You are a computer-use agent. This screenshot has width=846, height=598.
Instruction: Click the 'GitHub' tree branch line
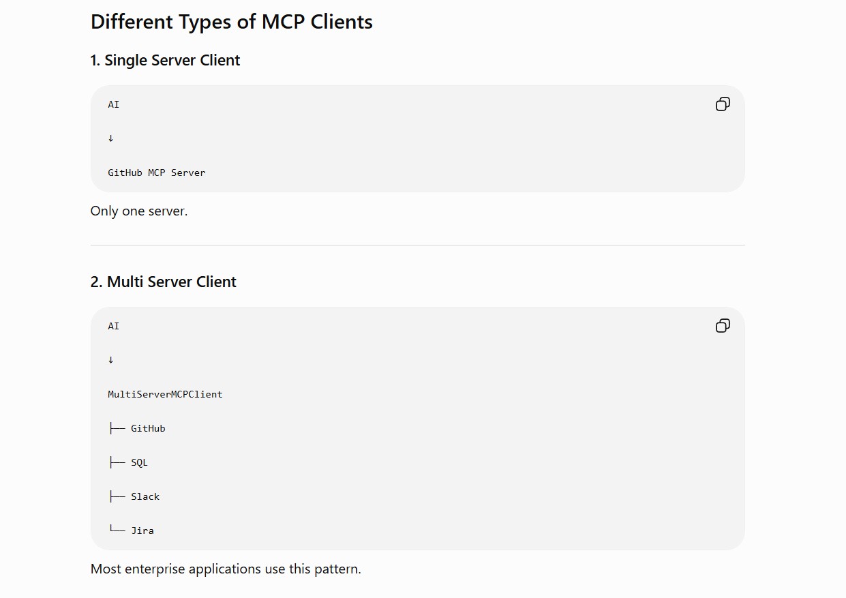pyautogui.click(x=137, y=428)
